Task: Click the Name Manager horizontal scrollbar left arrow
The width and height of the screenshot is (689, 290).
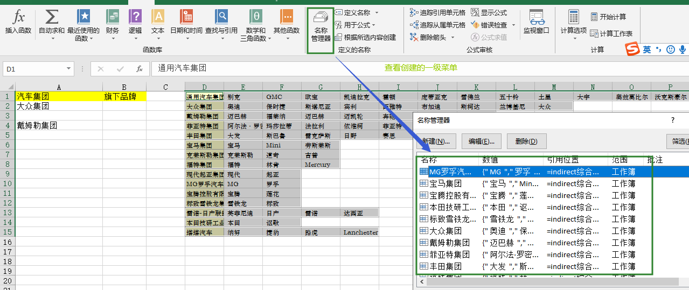Action: coord(423,281)
